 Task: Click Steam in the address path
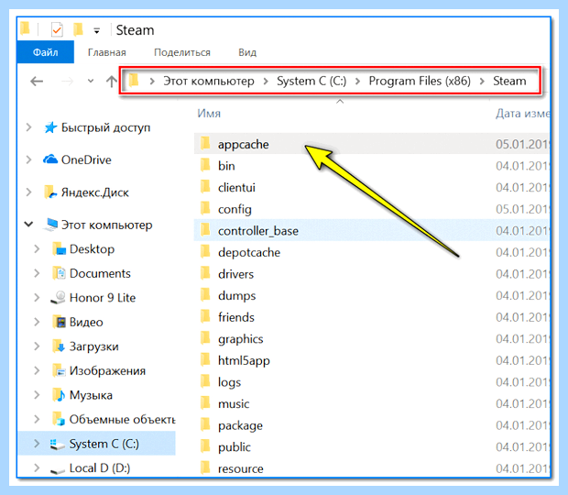509,81
